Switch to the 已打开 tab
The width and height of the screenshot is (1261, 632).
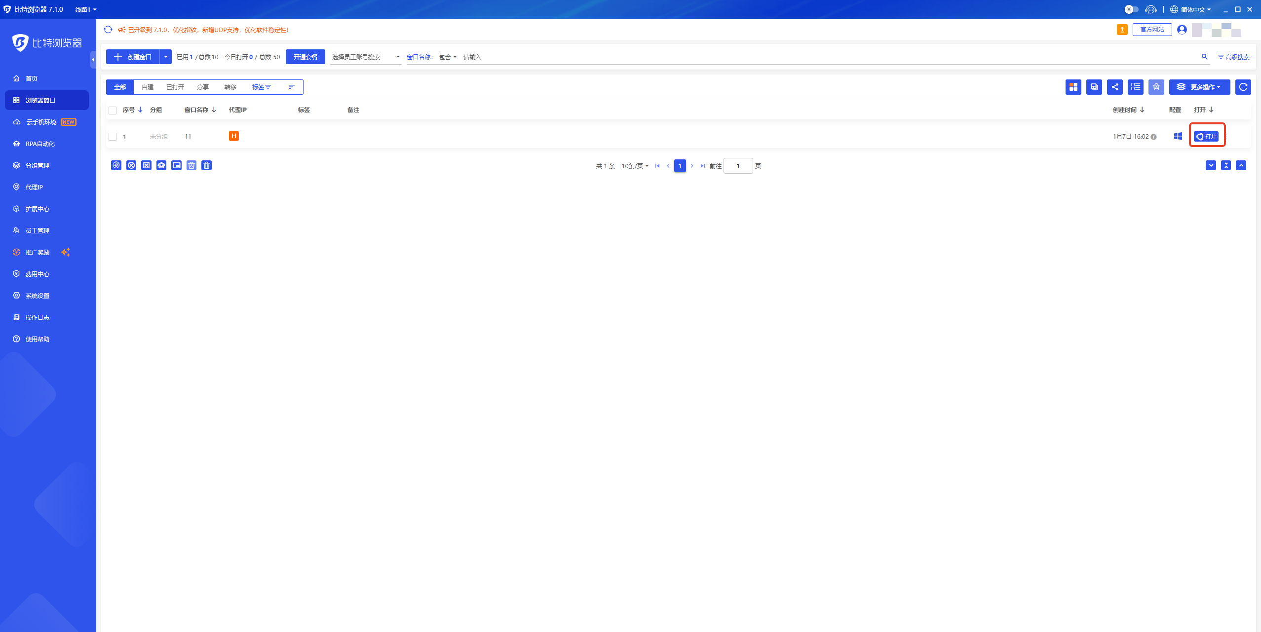coord(175,87)
